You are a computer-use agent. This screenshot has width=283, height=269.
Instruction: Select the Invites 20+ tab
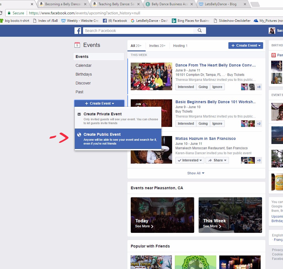(x=157, y=46)
